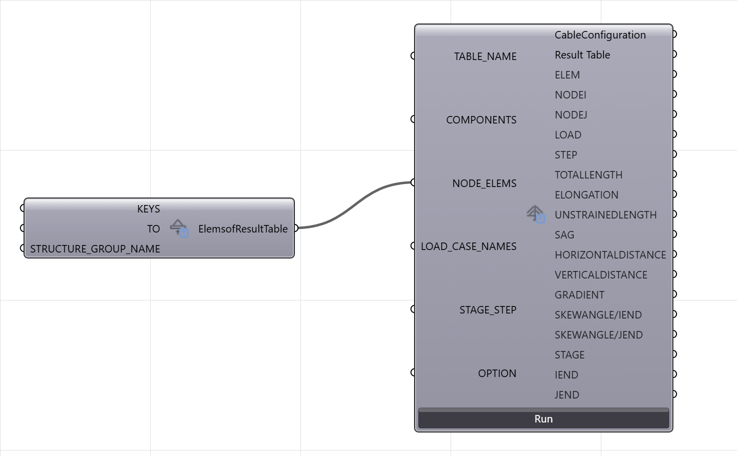The image size is (737, 456).
Task: Click the output grip beside ElemsofResultTable
Action: [296, 228]
